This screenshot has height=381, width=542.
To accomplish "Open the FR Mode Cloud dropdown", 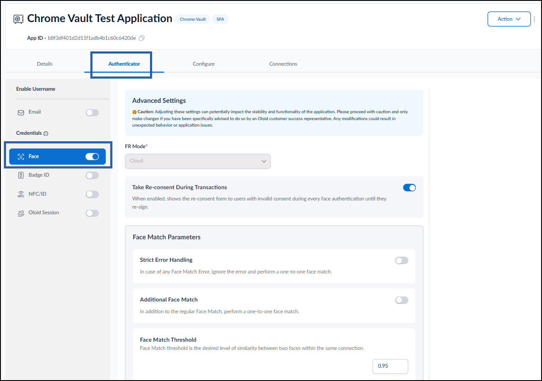I will click(198, 161).
